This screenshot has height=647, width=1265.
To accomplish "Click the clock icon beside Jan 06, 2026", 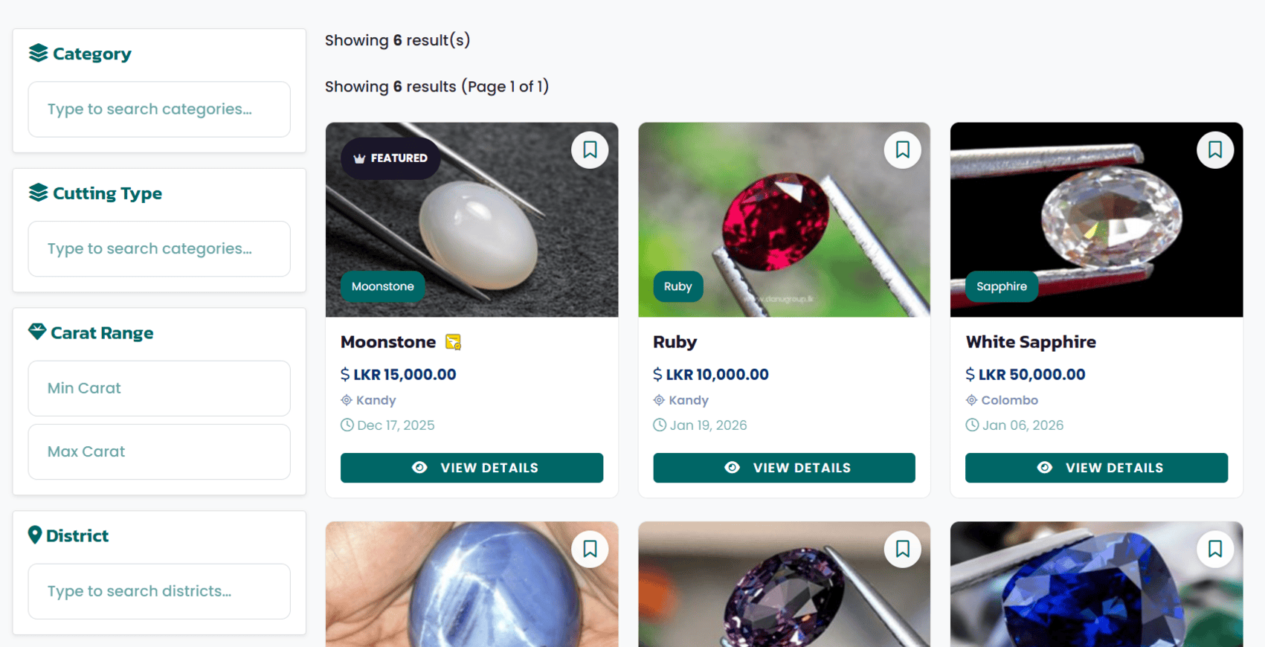I will [972, 425].
